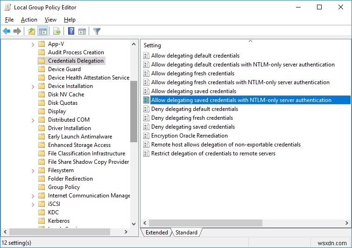Click the '12 setting(s)' status bar text
The height and width of the screenshot is (248, 352).
(16, 243)
